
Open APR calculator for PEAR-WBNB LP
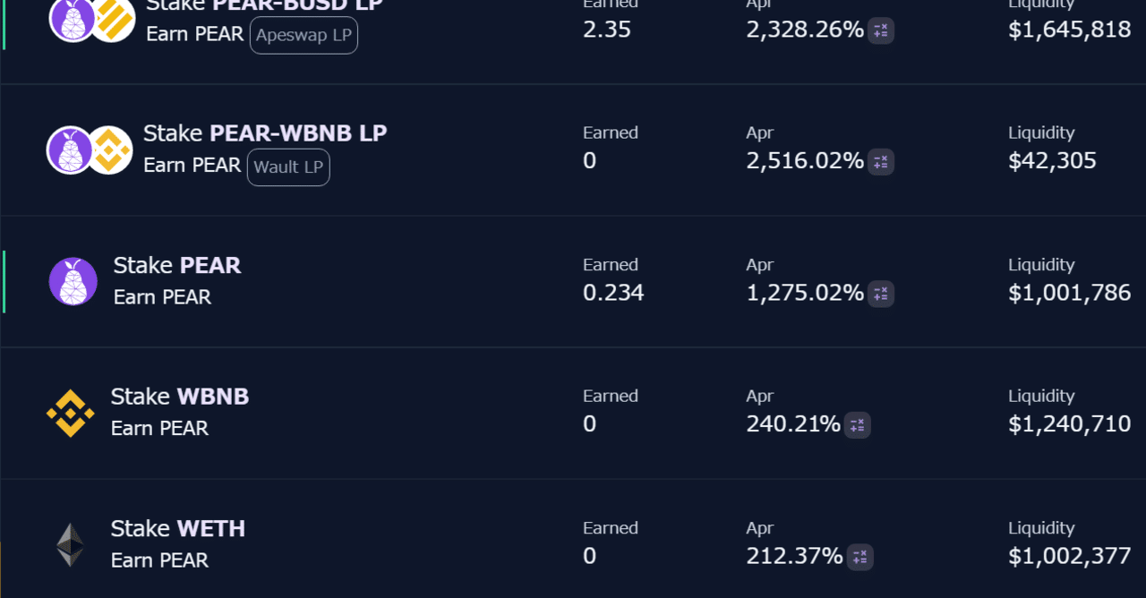point(880,162)
